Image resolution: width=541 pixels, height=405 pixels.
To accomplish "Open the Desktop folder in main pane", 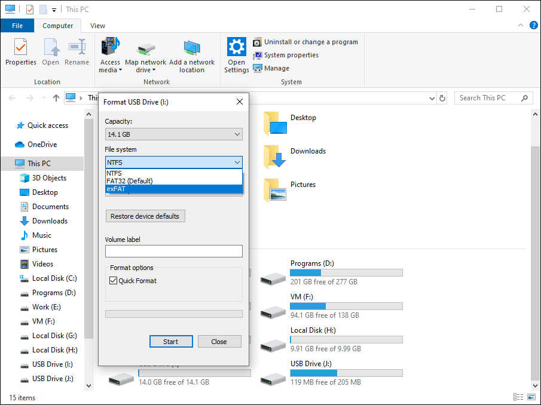I will (290, 124).
